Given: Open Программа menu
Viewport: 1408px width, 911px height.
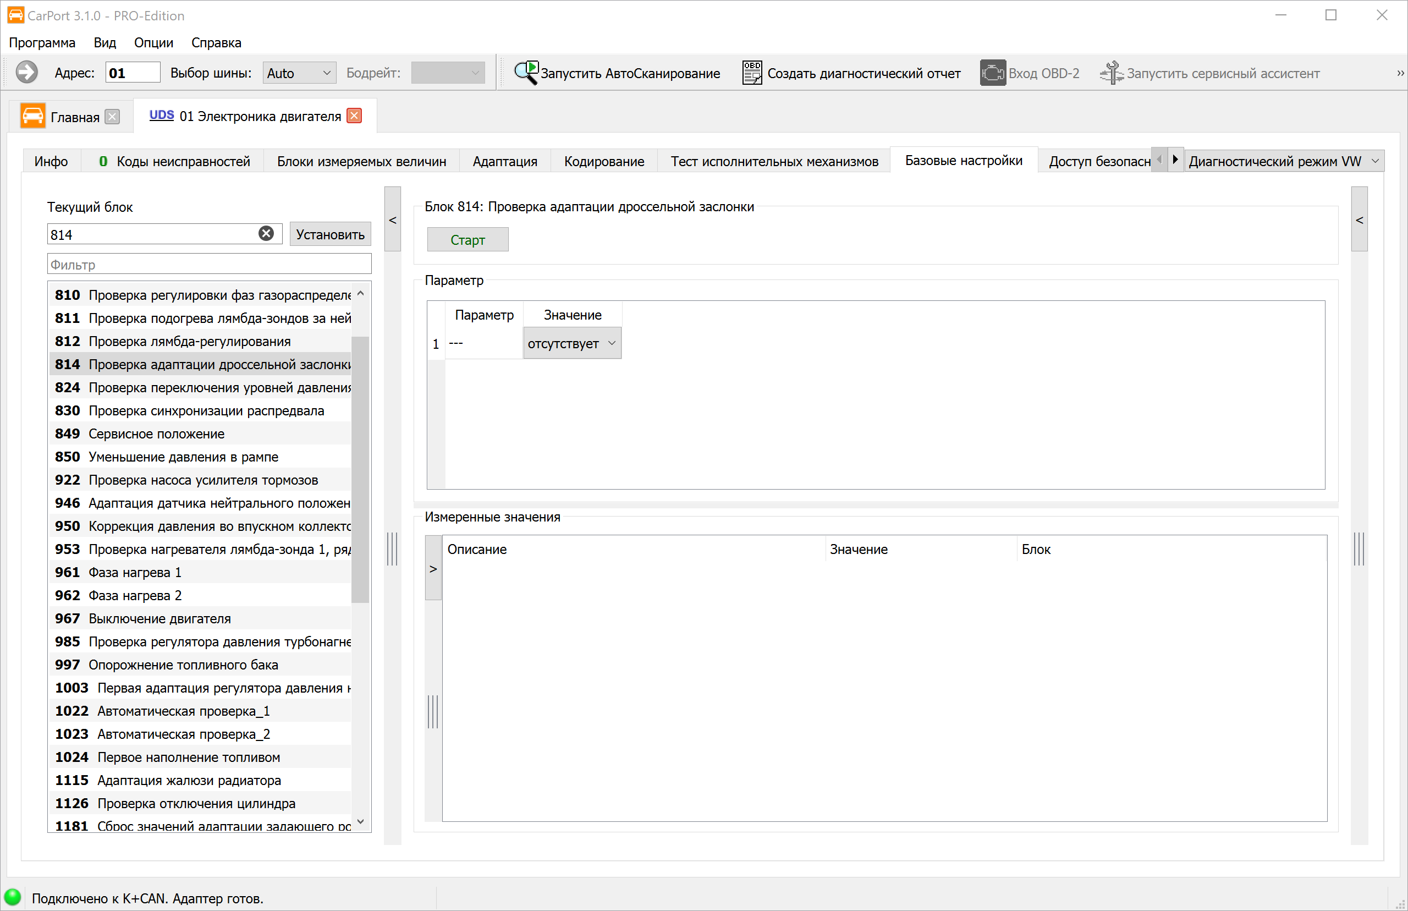Looking at the screenshot, I should (x=42, y=42).
